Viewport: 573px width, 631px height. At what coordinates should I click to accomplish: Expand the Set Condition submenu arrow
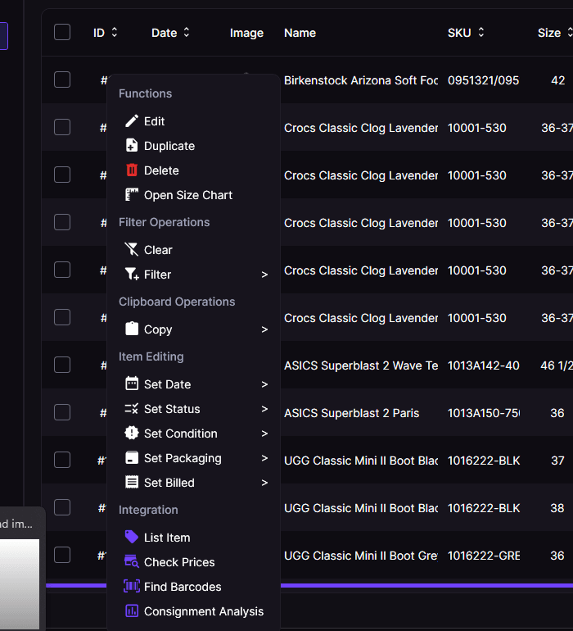264,434
